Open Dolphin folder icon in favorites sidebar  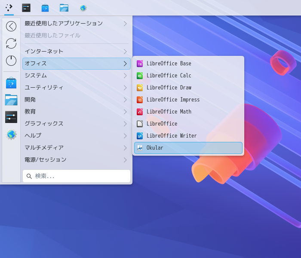[x=11, y=100]
